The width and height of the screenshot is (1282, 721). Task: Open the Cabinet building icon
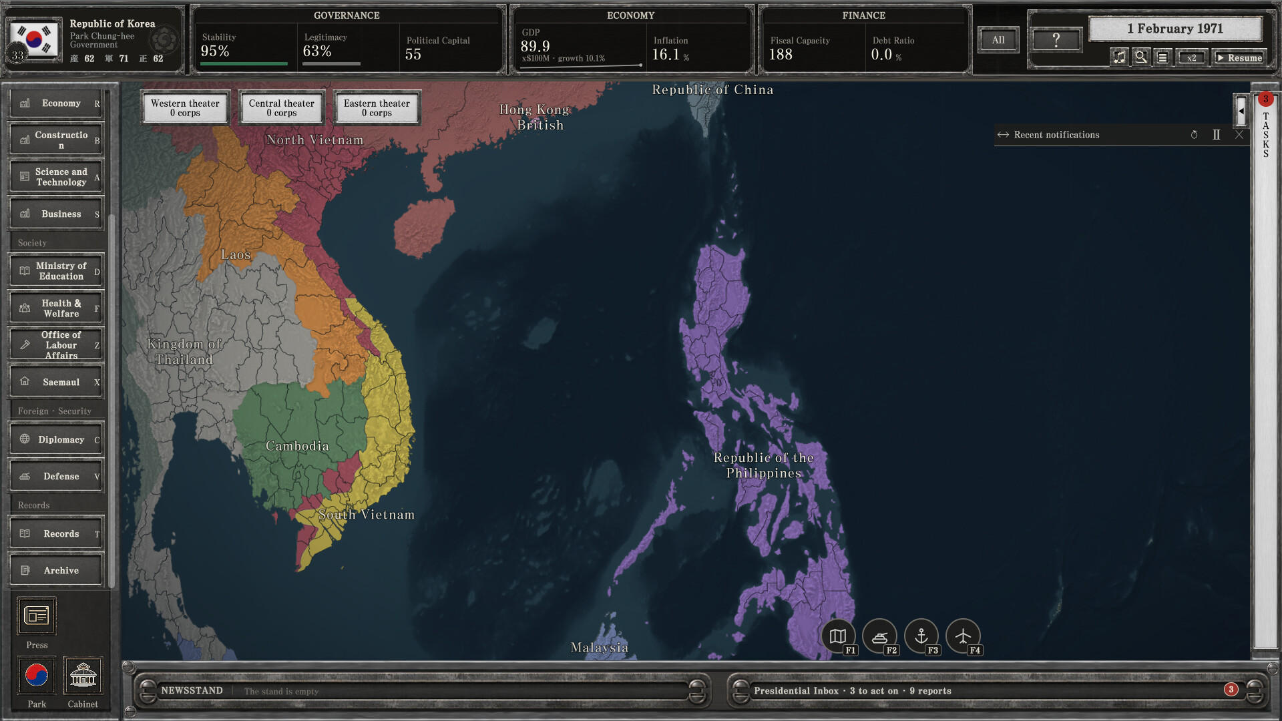point(83,676)
